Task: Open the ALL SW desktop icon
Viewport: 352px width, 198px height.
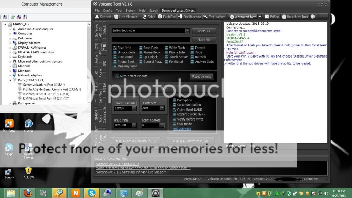Action: (29, 173)
